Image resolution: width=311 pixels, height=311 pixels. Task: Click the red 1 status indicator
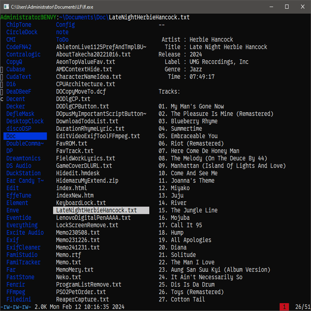(284, 307)
